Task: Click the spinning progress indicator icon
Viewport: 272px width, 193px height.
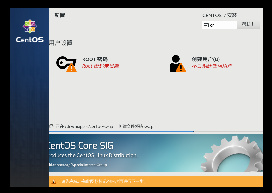Action: pyautogui.click(x=51, y=126)
